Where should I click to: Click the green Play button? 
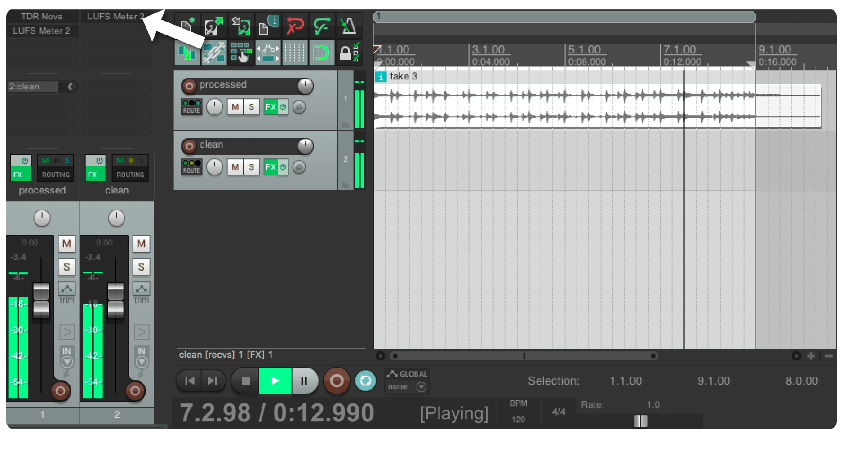click(275, 381)
